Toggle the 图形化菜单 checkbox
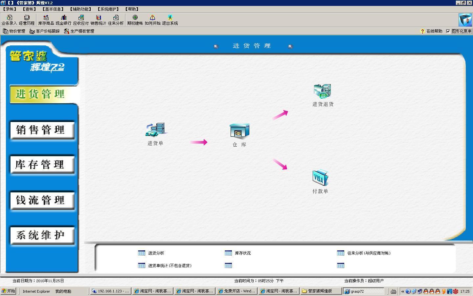Screen dimensions: 473x296 pyautogui.click(x=448, y=31)
